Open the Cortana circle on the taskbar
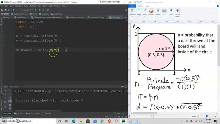The width and height of the screenshot is (220, 124). click(x=59, y=121)
